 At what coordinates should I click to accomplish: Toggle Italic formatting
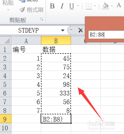tap(62, 6)
